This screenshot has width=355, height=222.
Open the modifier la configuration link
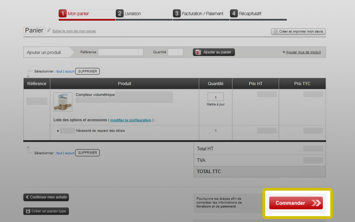click(x=131, y=120)
